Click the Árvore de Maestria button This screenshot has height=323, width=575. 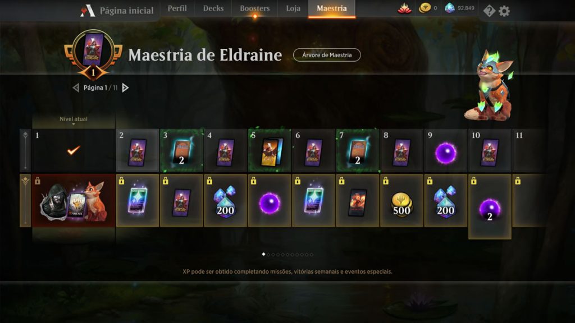[327, 55]
